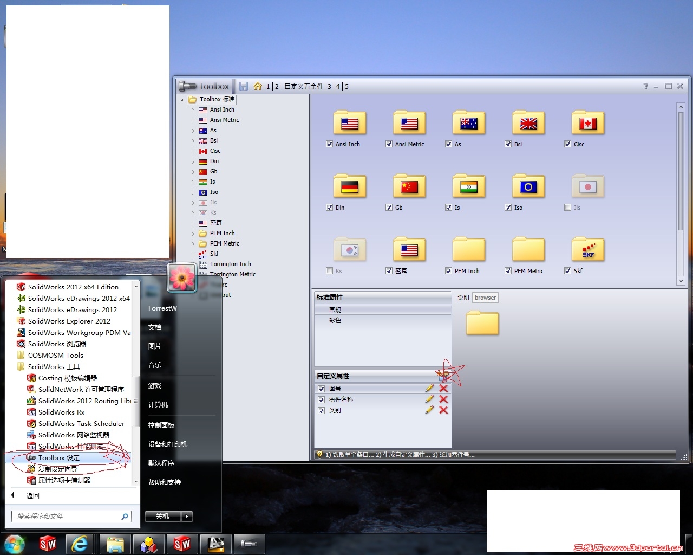This screenshot has width=693, height=555.
Task: Select the As standard folder icon in grid
Action: click(469, 123)
